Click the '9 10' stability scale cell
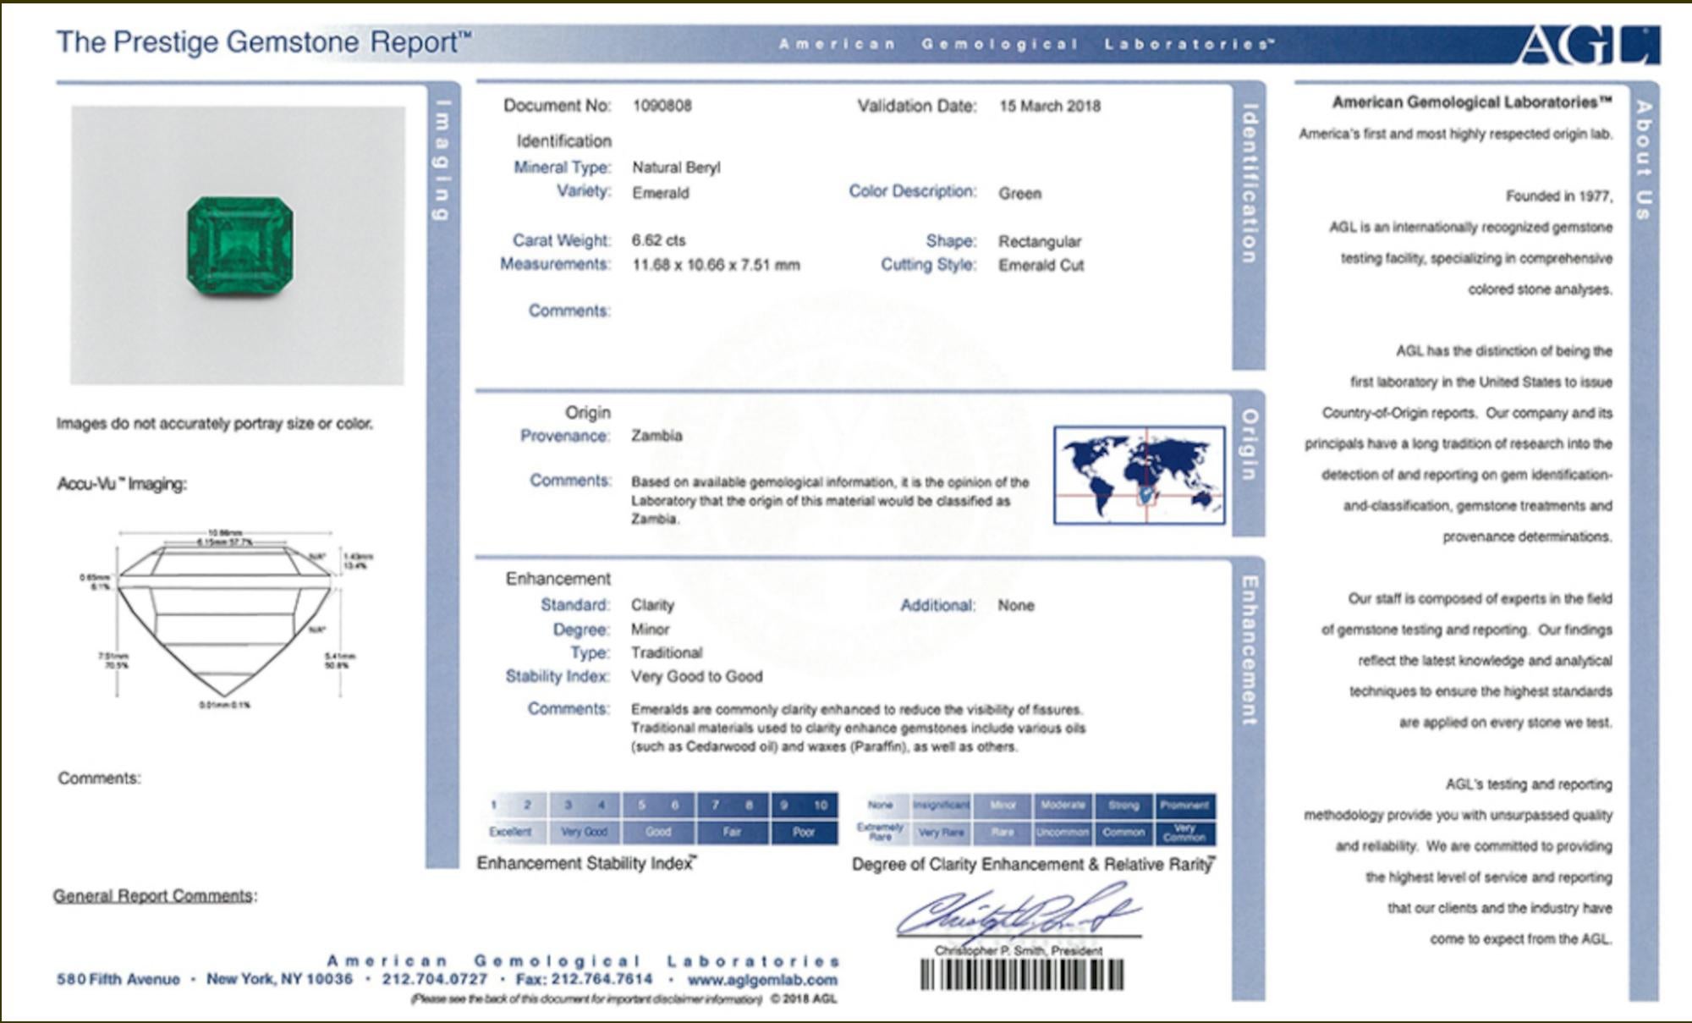The image size is (1692, 1023). [x=804, y=805]
